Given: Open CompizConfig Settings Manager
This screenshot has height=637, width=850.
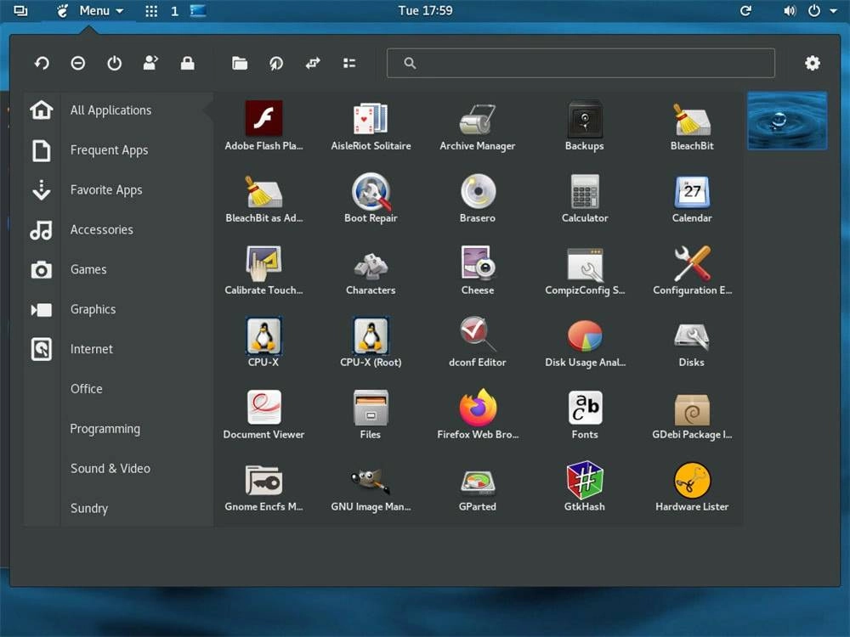Looking at the screenshot, I should tap(585, 270).
